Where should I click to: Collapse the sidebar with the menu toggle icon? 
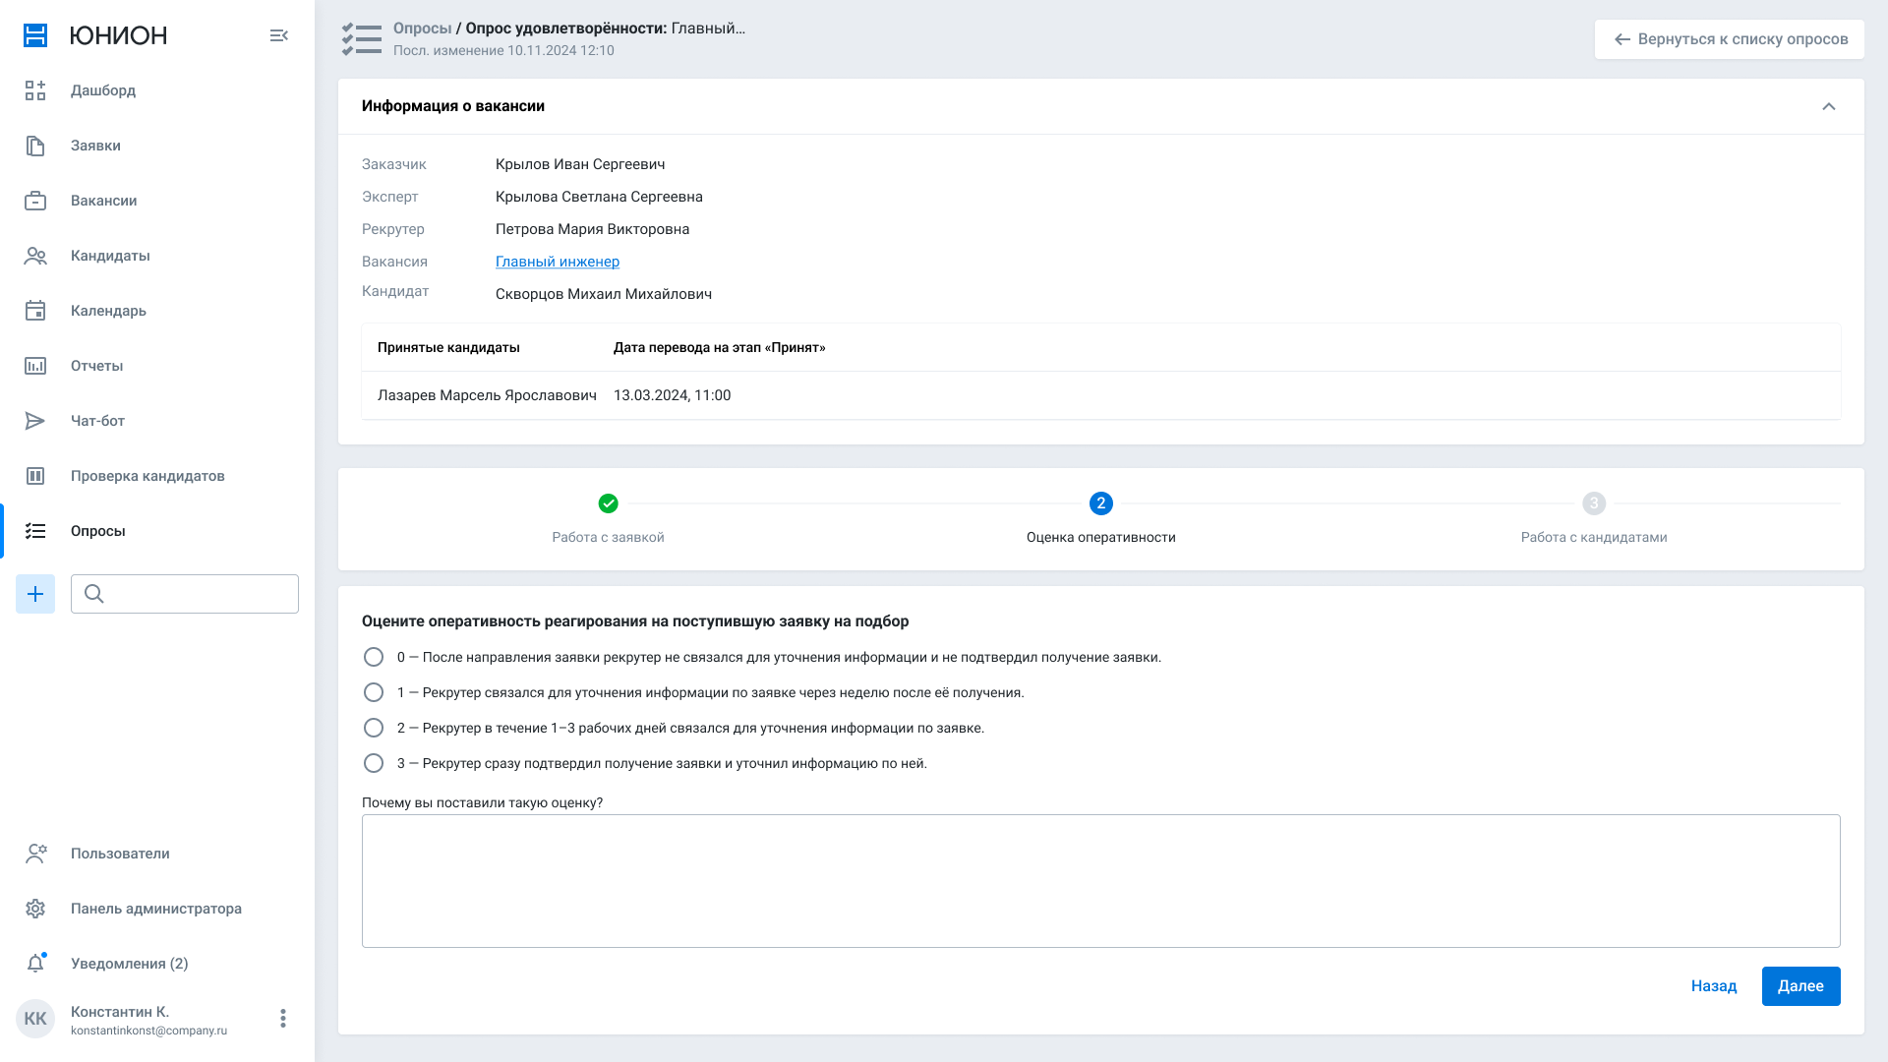(x=279, y=35)
